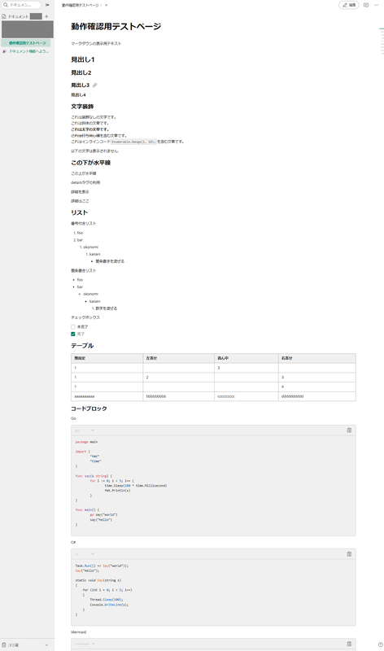Image resolution: width=384 pixels, height=651 pixels.
Task: Click the 編集 edit button
Action: click(x=349, y=5)
